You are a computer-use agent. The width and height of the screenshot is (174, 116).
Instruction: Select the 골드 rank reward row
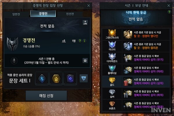pos(136,82)
